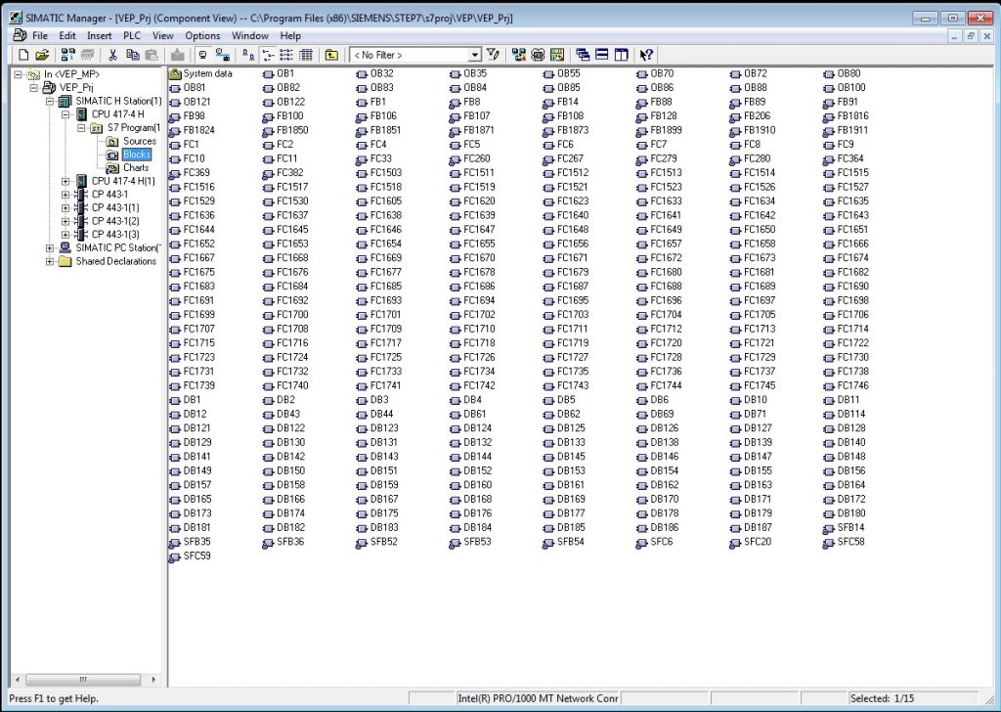Click the Cascade windows toolbar icon
Viewport: 1001px width, 712px height.
coord(584,55)
